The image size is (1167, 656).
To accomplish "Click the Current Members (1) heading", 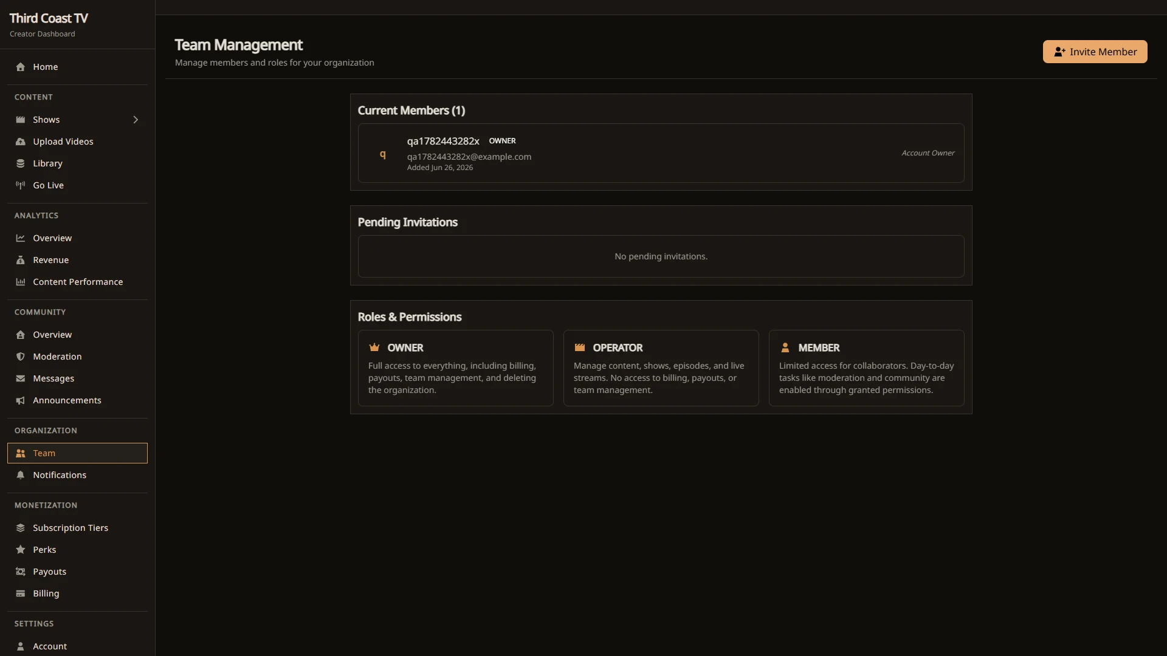I will pyautogui.click(x=411, y=111).
